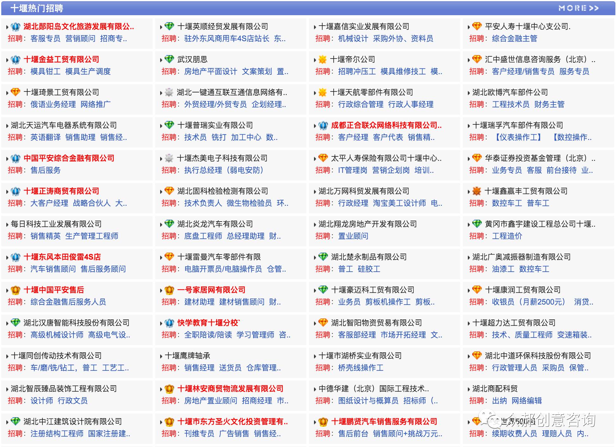Click orange diamond icon beside 华泰证券投资基金管理
Image resolution: width=616 pixels, height=447 pixels.
(477, 158)
